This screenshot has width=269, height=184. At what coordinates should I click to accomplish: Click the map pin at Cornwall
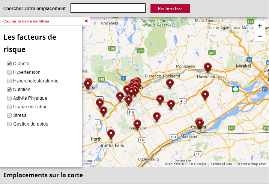click(200, 122)
